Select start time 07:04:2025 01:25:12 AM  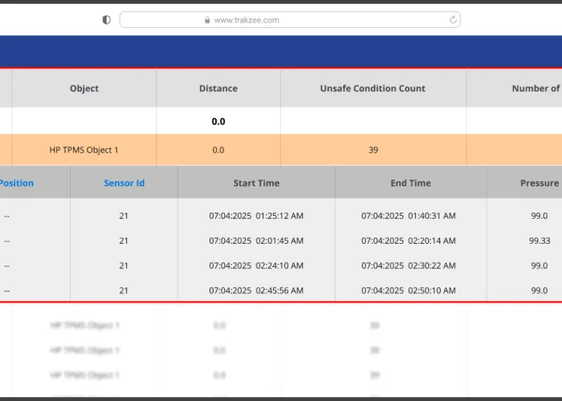[x=256, y=216]
